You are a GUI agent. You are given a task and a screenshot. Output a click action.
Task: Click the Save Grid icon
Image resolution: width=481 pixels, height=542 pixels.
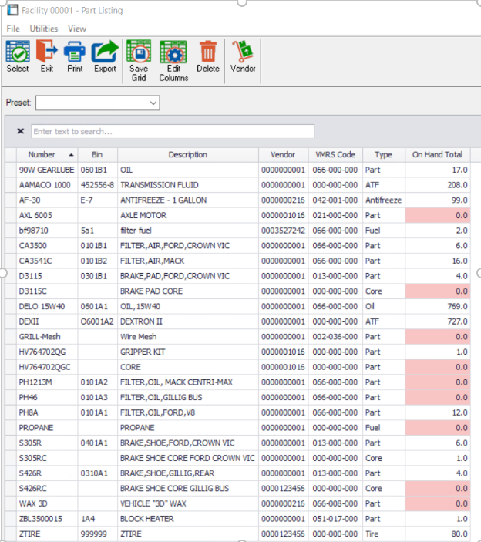(139, 53)
